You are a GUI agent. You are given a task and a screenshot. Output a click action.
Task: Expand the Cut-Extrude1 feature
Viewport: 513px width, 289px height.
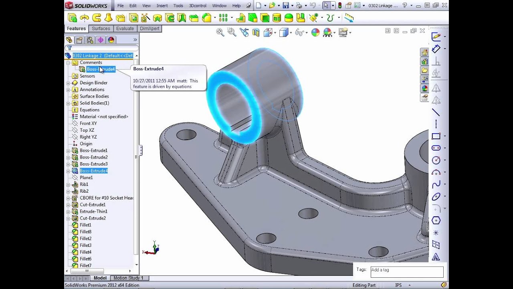pyautogui.click(x=68, y=205)
